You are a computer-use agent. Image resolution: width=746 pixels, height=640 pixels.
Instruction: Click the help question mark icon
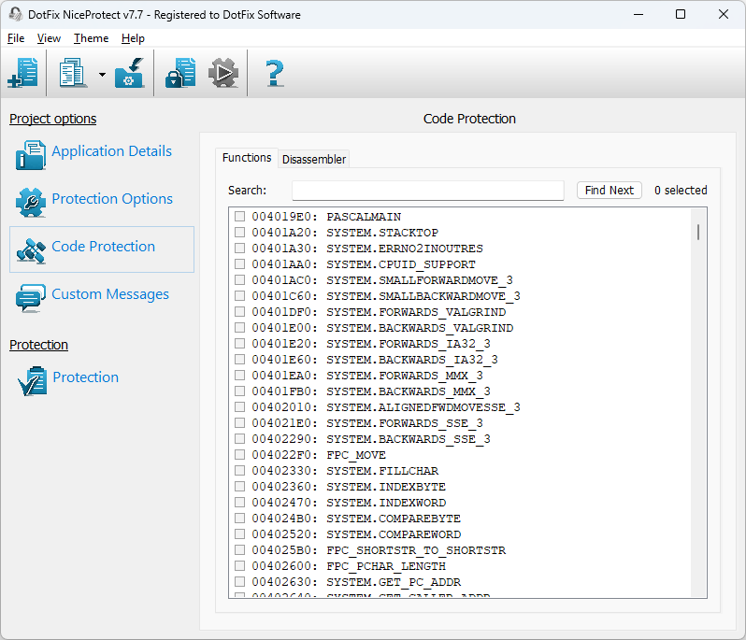[x=275, y=73]
